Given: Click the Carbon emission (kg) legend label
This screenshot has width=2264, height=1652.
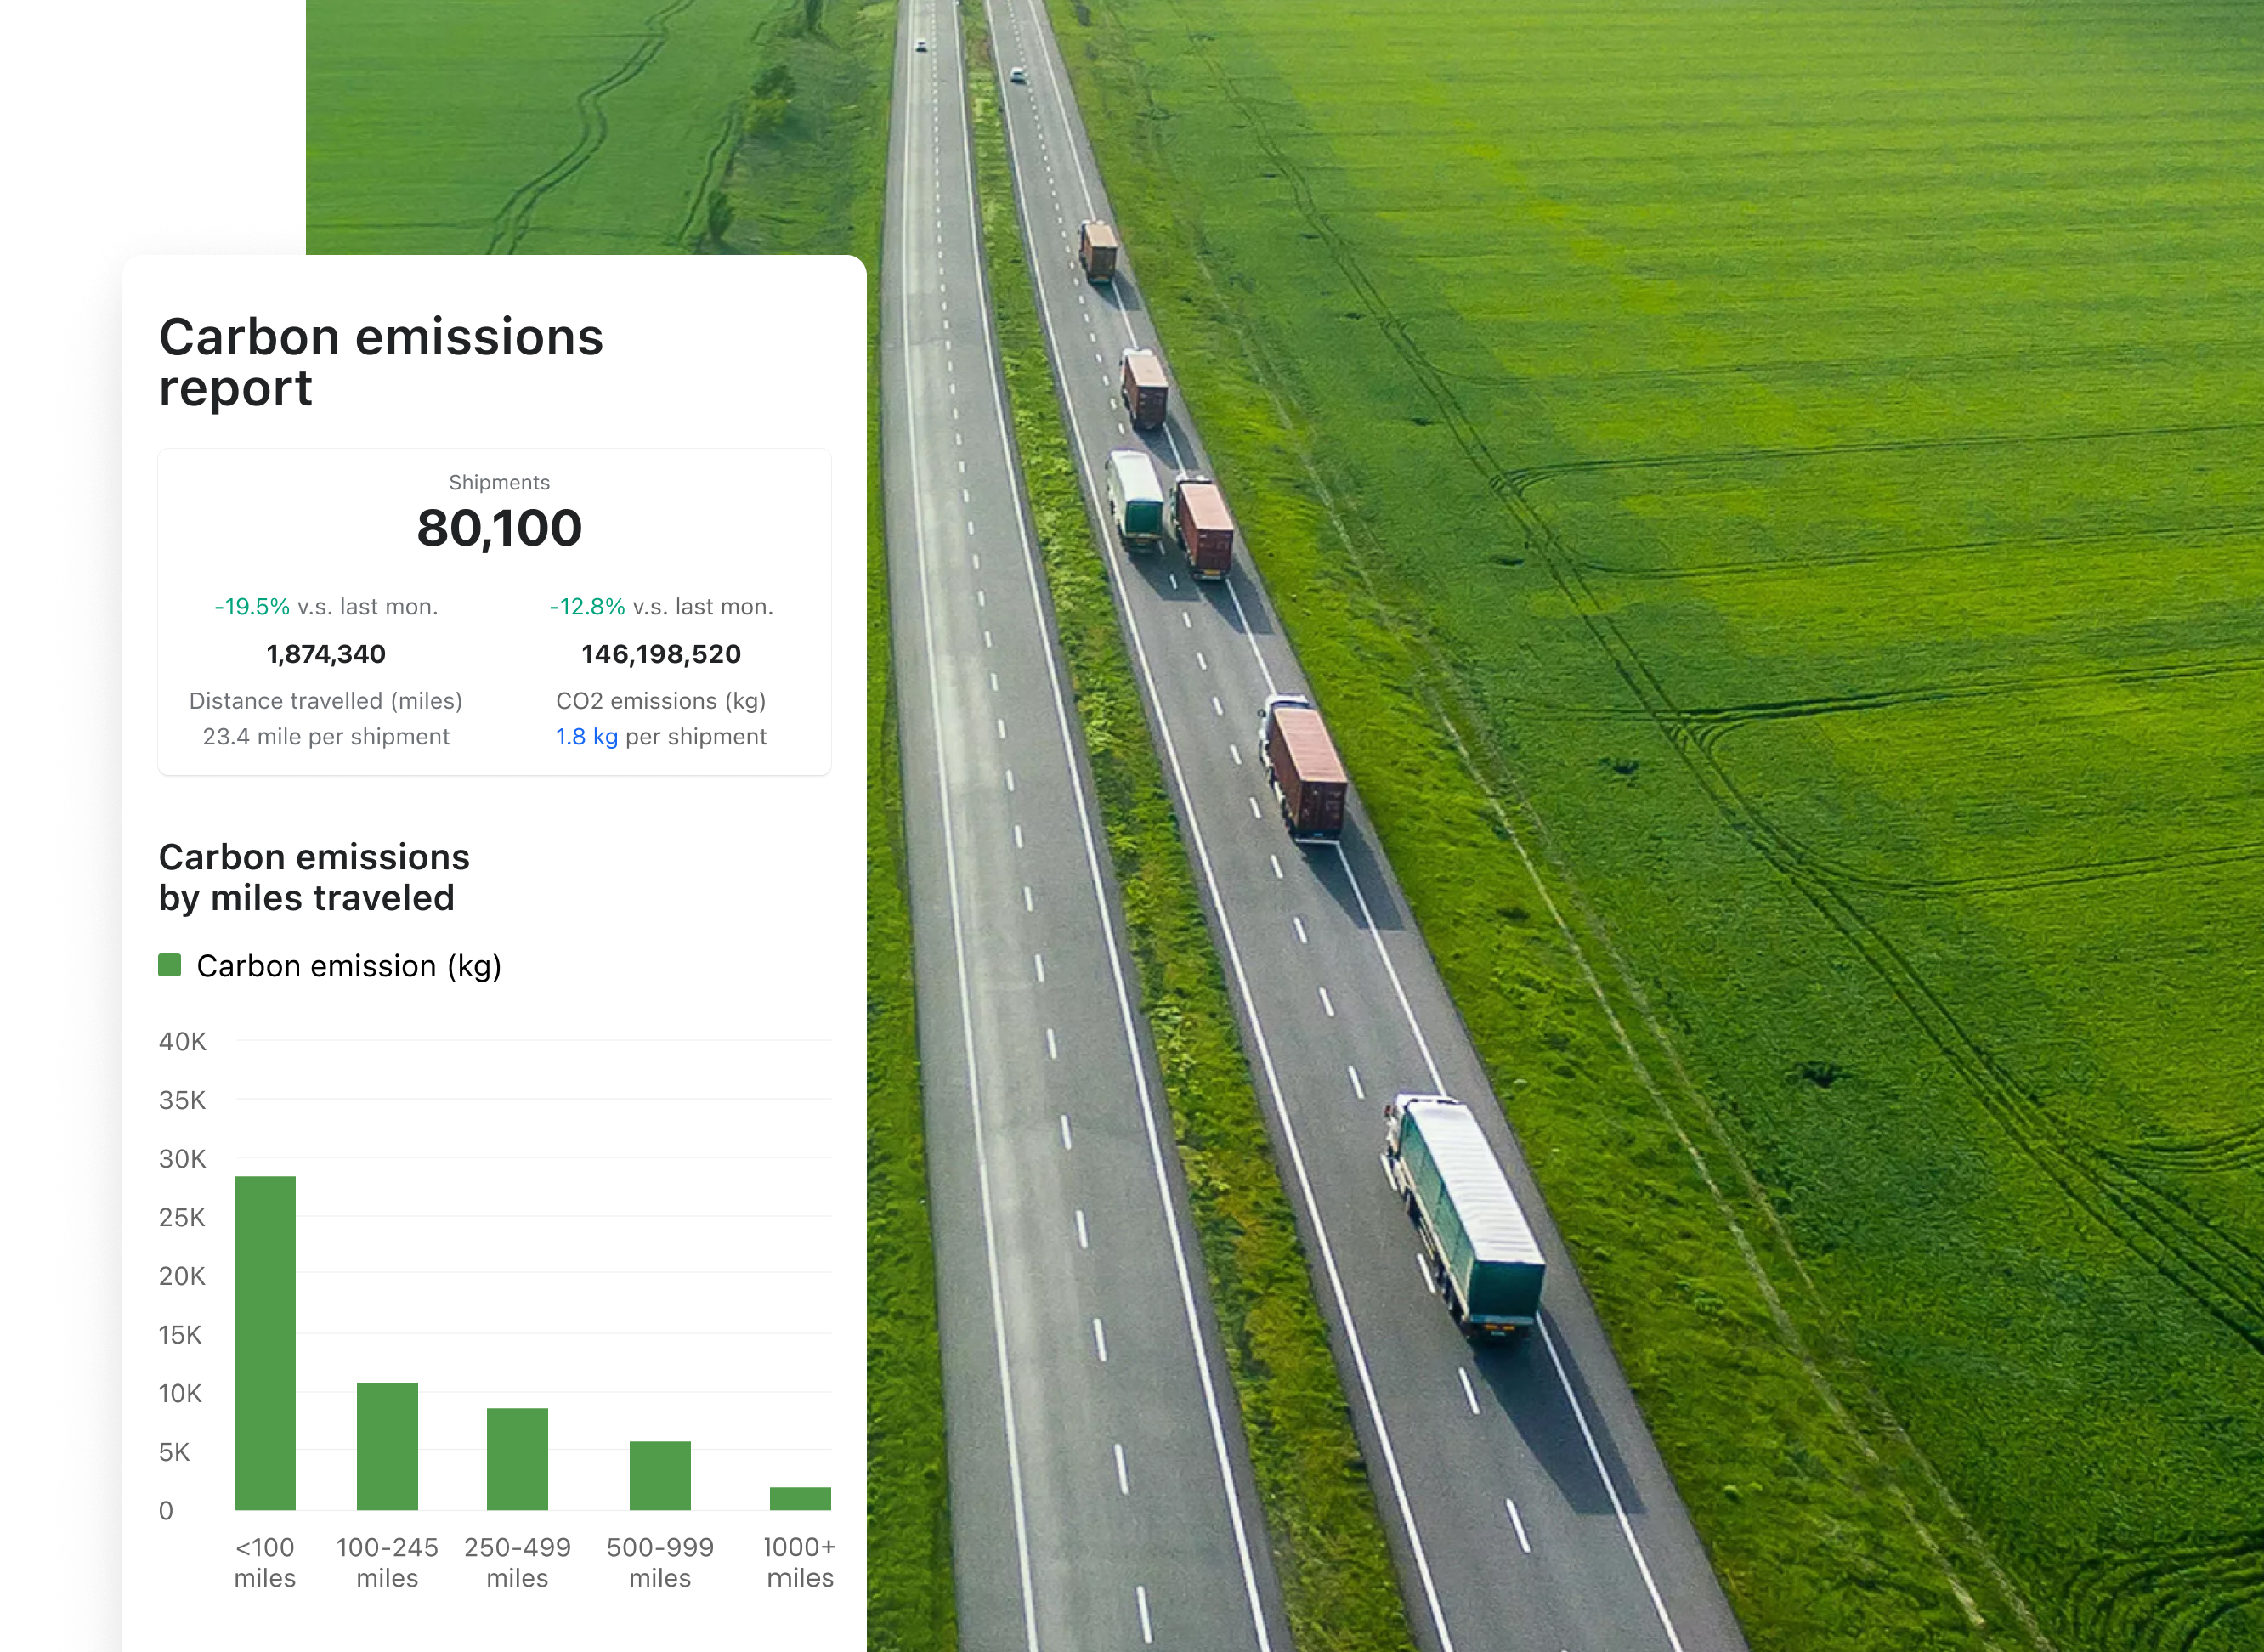Looking at the screenshot, I should [348, 966].
